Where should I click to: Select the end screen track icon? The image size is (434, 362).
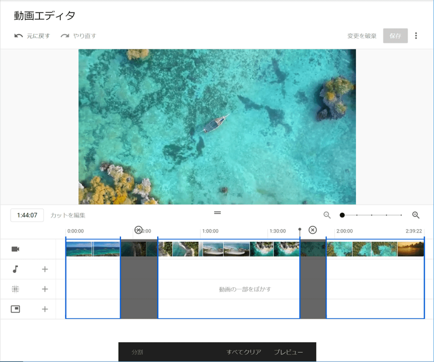(15, 309)
